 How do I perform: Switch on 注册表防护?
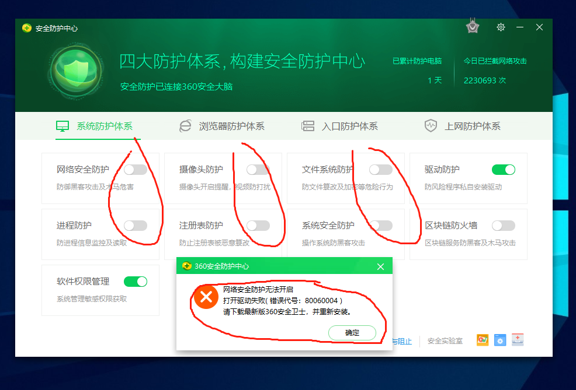pyautogui.click(x=258, y=226)
